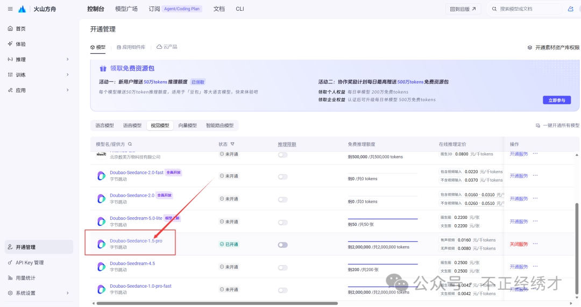Click the 系统设置 gear icon
Viewport: 581px width, 307px height.
pos(10,293)
